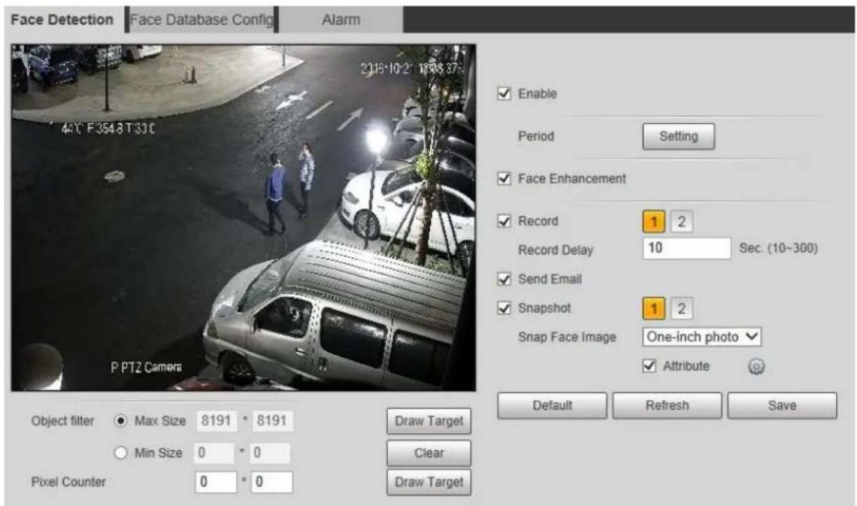Click the Max Size height field

273,421
